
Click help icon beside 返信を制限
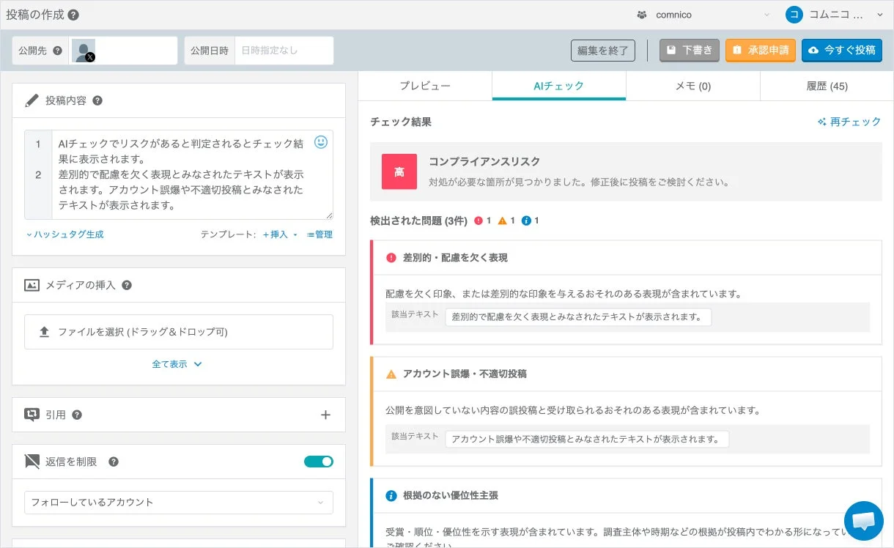point(114,462)
